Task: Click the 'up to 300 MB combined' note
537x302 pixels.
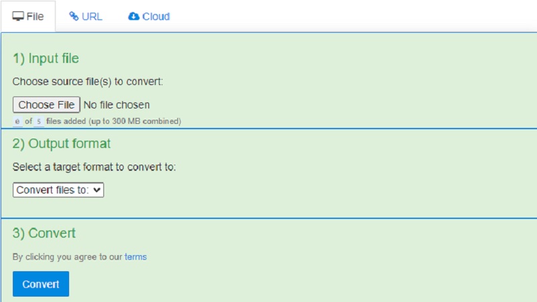Action: 139,121
